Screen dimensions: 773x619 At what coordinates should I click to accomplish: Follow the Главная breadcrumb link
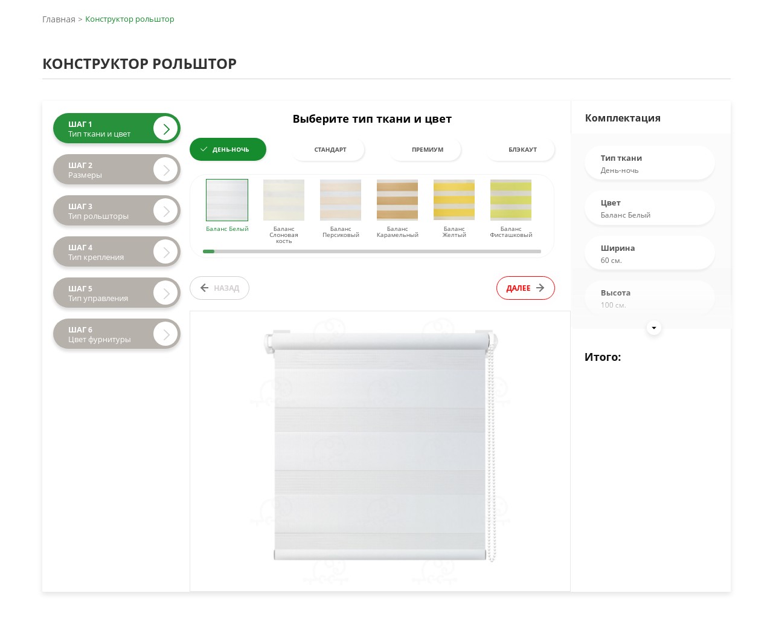click(59, 19)
